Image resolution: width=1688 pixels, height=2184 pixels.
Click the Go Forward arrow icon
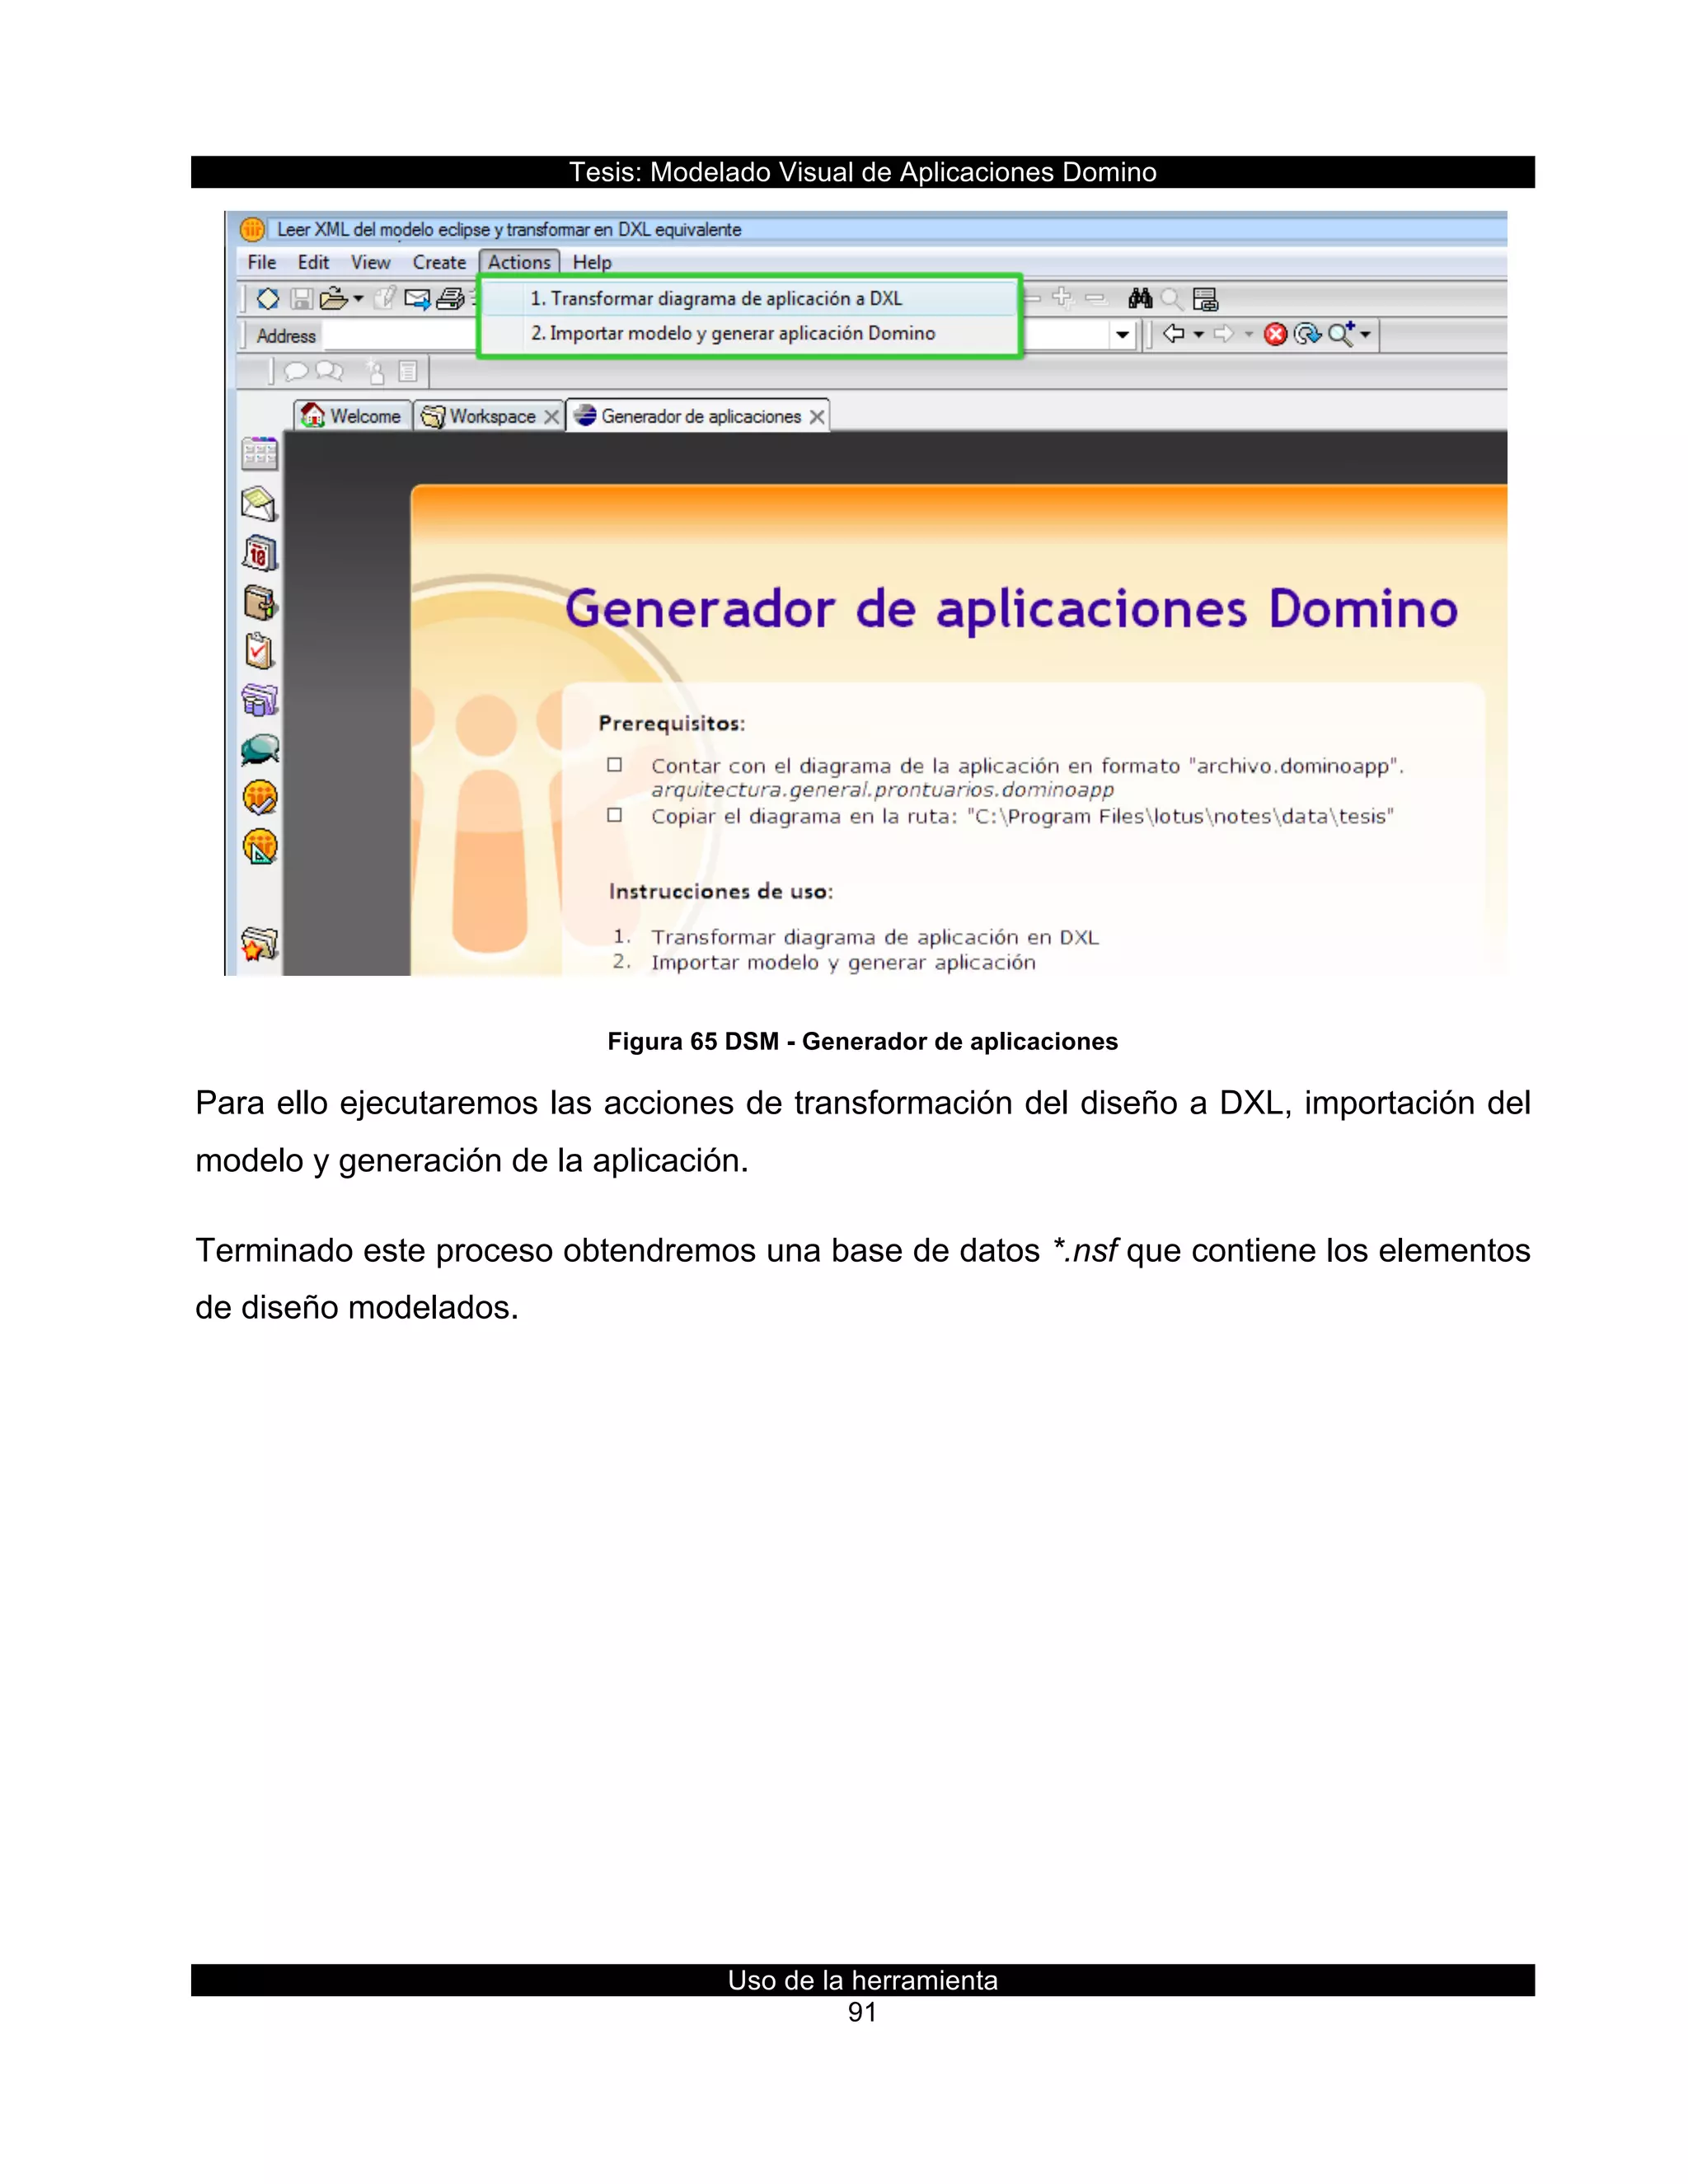tap(1223, 333)
